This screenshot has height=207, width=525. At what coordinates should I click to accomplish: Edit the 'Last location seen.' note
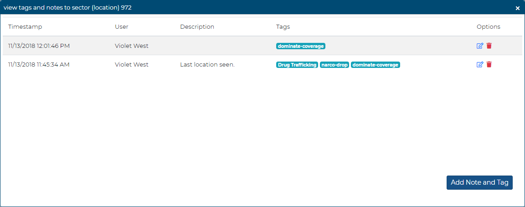[479, 65]
